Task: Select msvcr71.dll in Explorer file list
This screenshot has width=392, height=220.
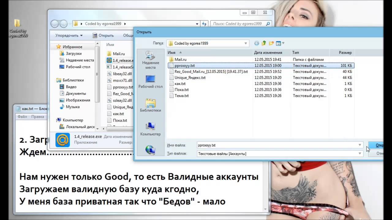Action: tap(120, 80)
